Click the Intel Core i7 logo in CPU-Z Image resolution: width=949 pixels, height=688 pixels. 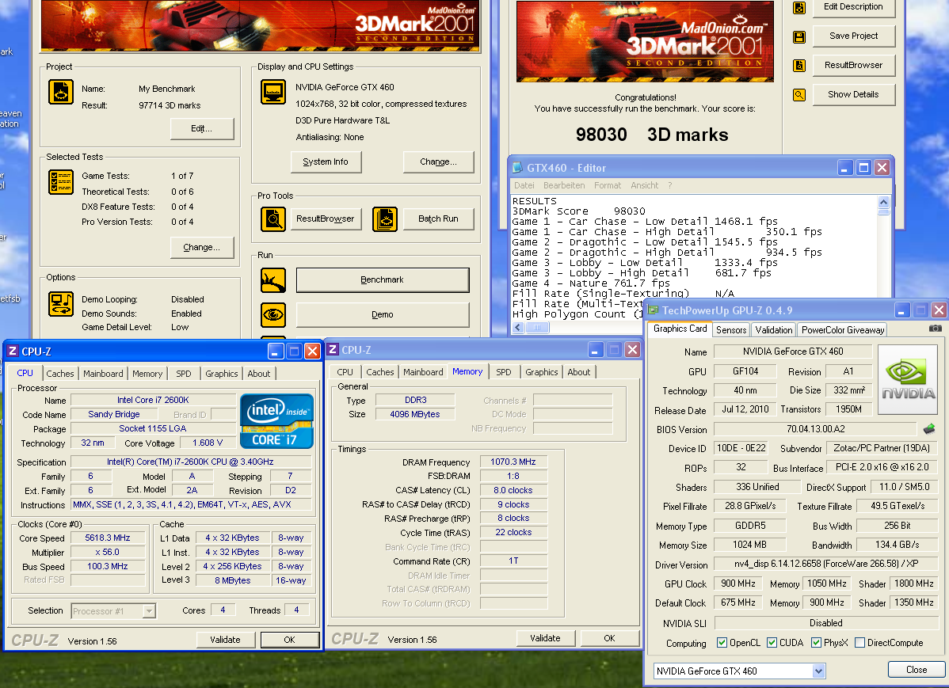click(x=276, y=421)
